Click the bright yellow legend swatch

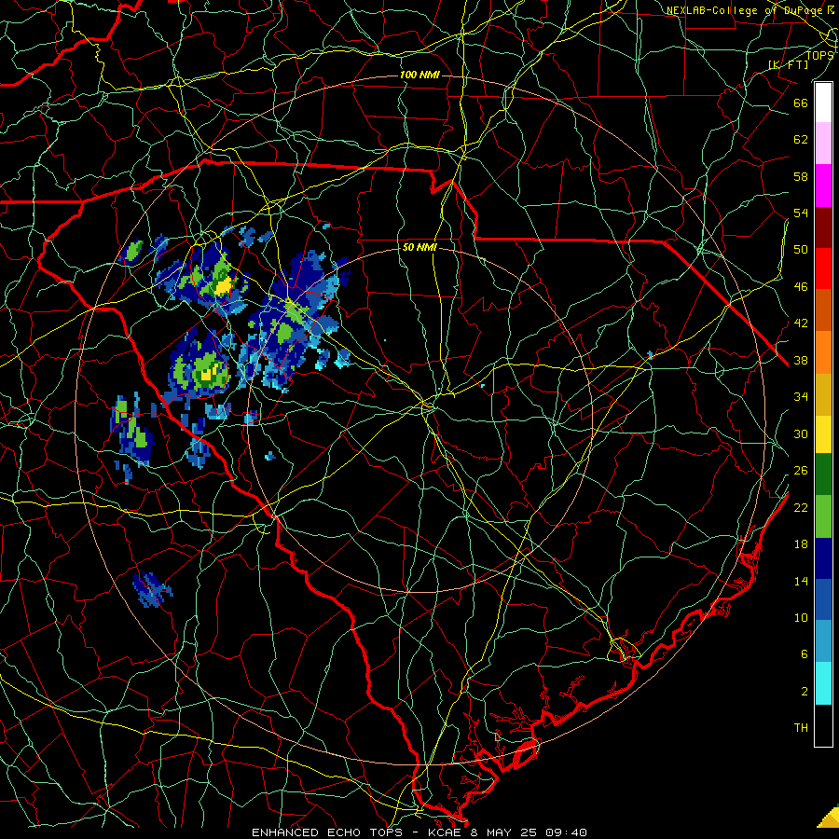point(823,433)
